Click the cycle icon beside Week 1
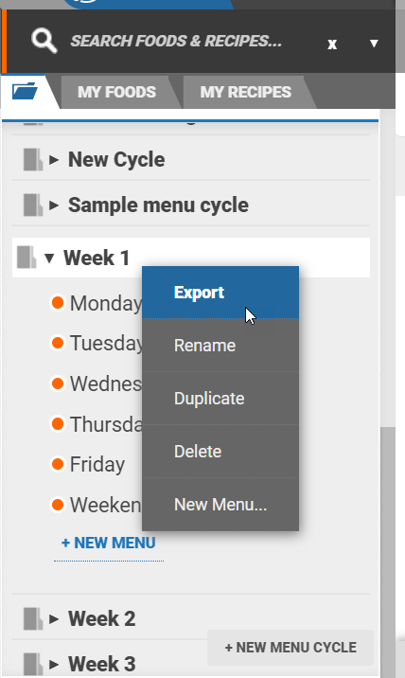The height and width of the screenshot is (678, 405). point(26,258)
